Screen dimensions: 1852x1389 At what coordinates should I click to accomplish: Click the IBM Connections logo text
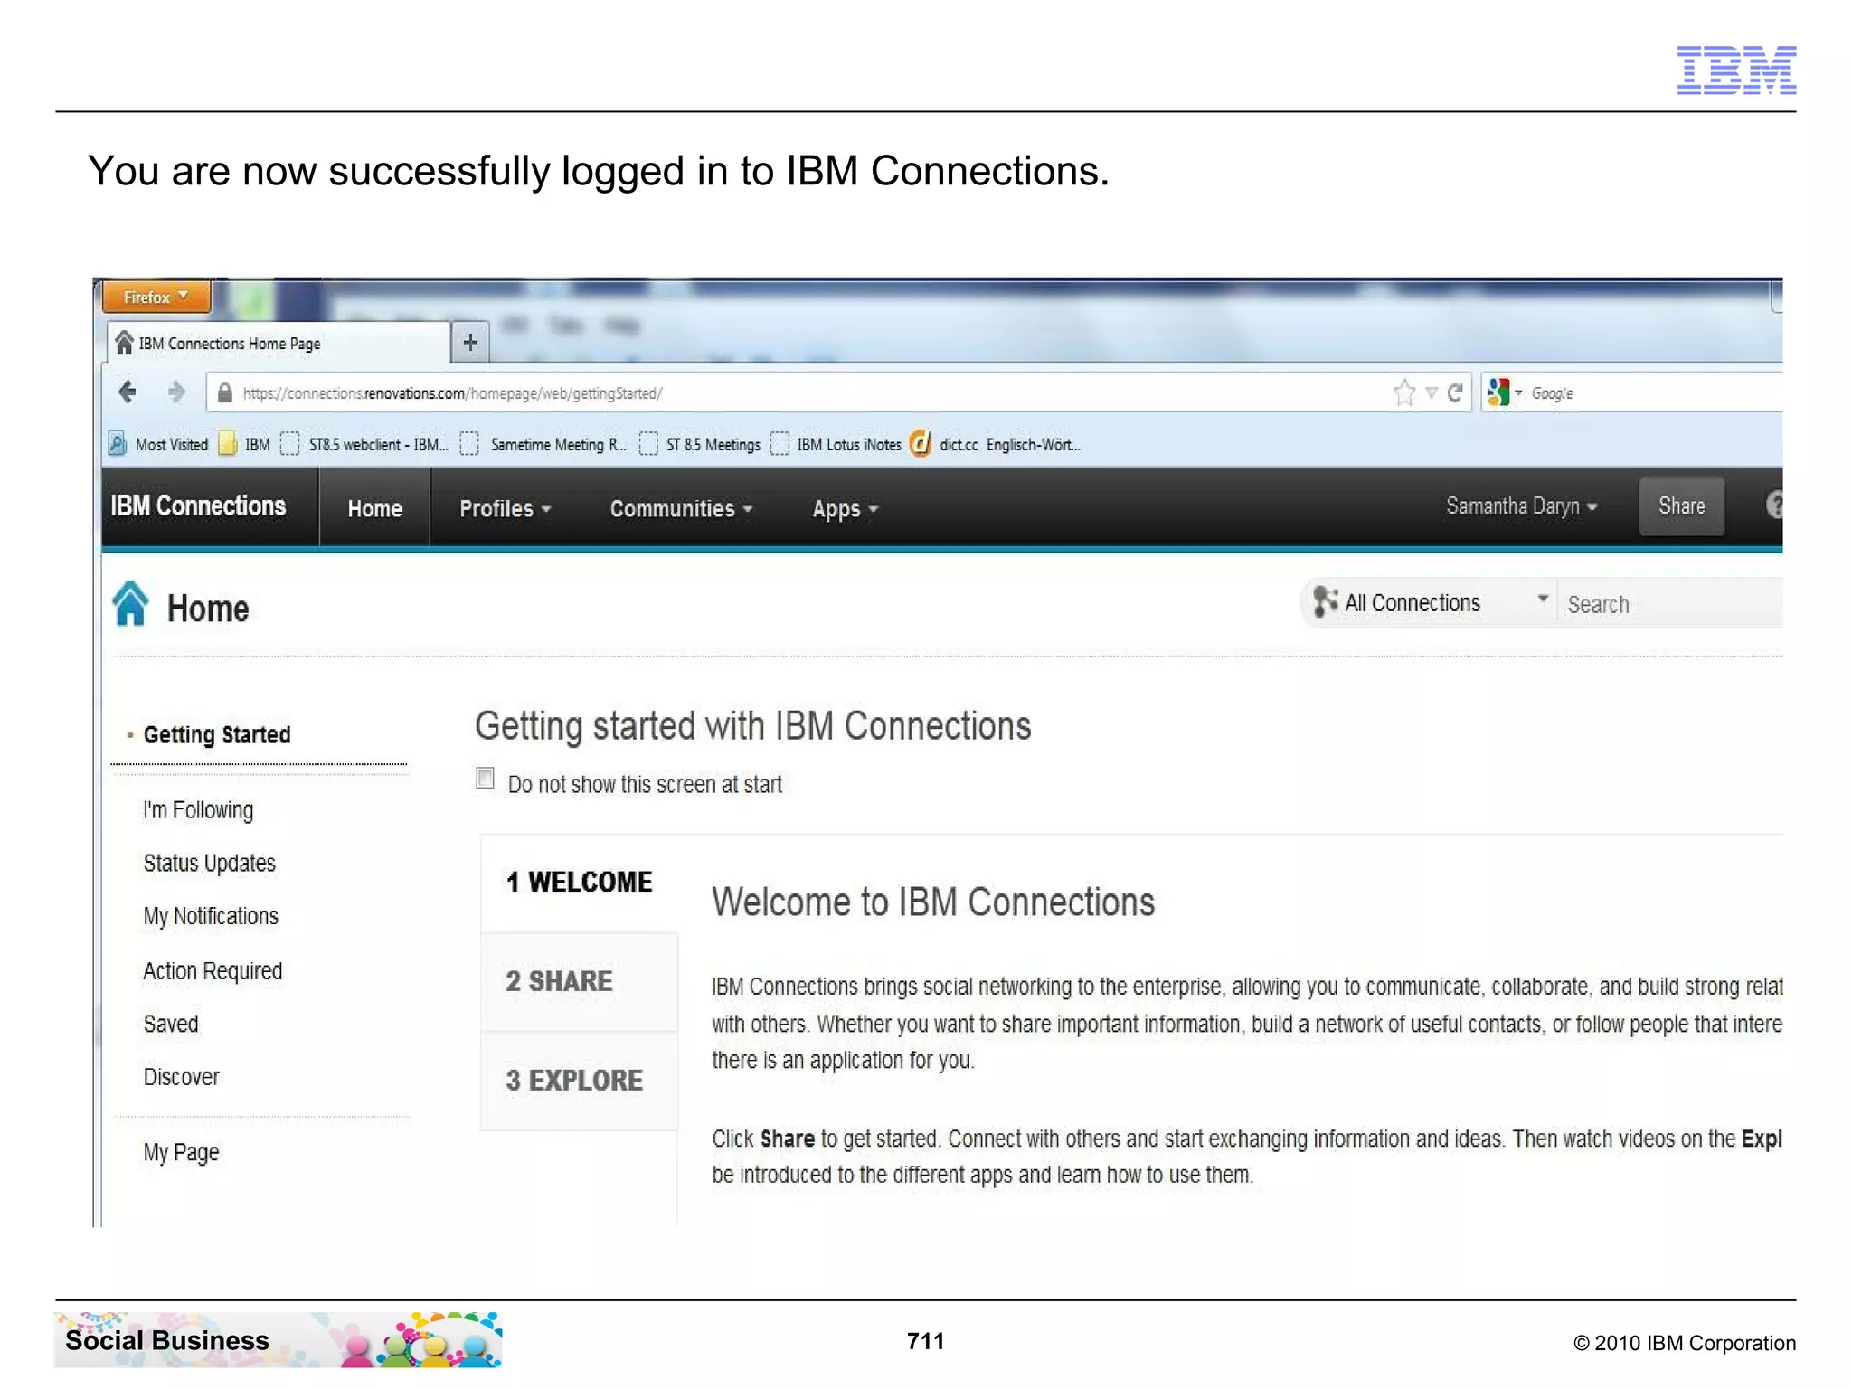(x=198, y=506)
